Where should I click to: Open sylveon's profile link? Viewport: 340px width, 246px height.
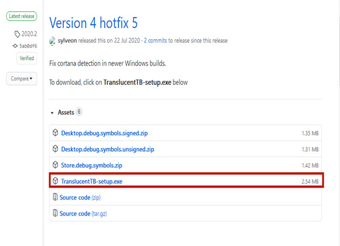[67, 40]
